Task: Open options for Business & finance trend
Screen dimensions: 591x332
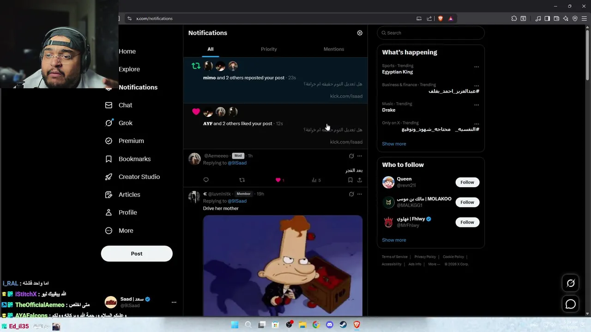Action: coord(476,86)
